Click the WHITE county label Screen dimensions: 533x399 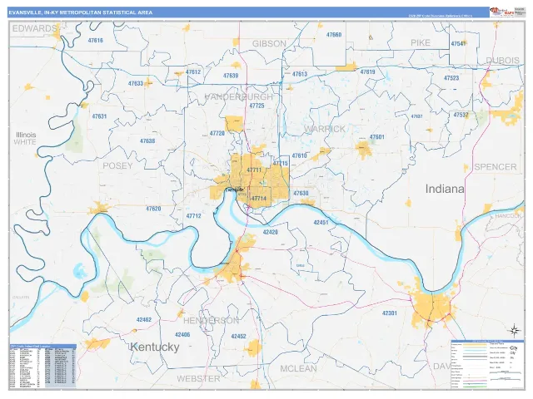(x=25, y=142)
